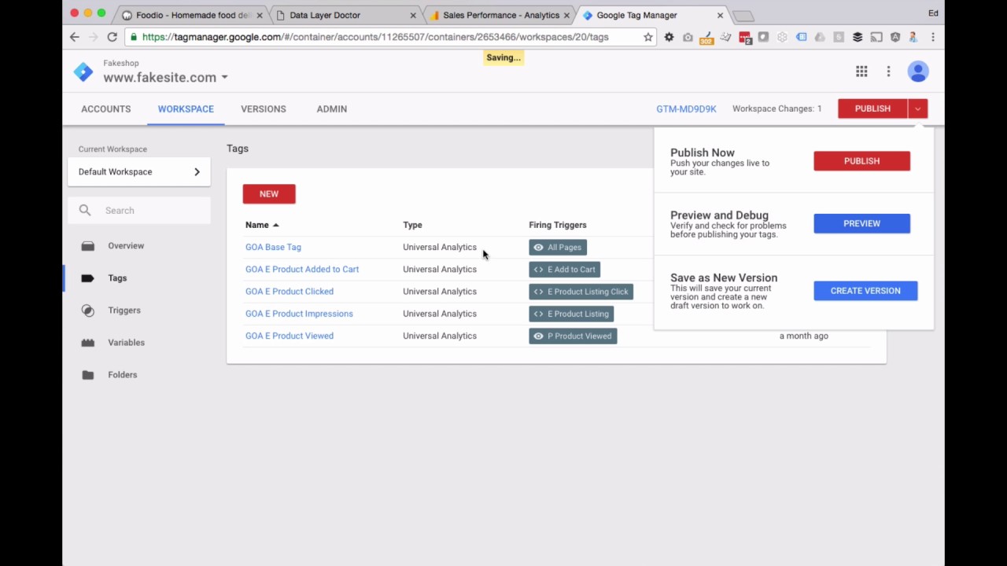The width and height of the screenshot is (1007, 566).
Task: Open GOA E Product Added to Cart tag
Action: (x=302, y=269)
